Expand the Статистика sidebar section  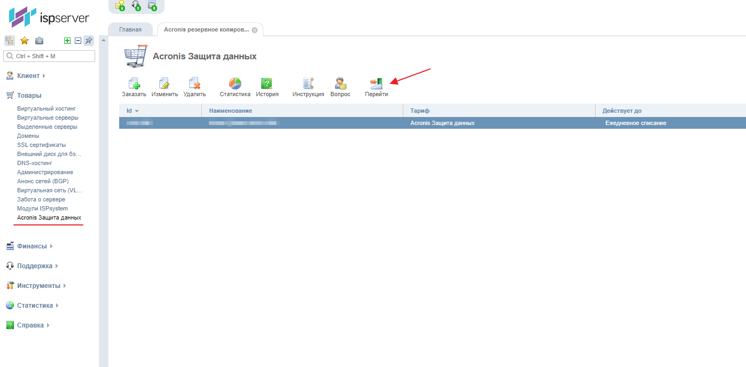click(x=38, y=306)
